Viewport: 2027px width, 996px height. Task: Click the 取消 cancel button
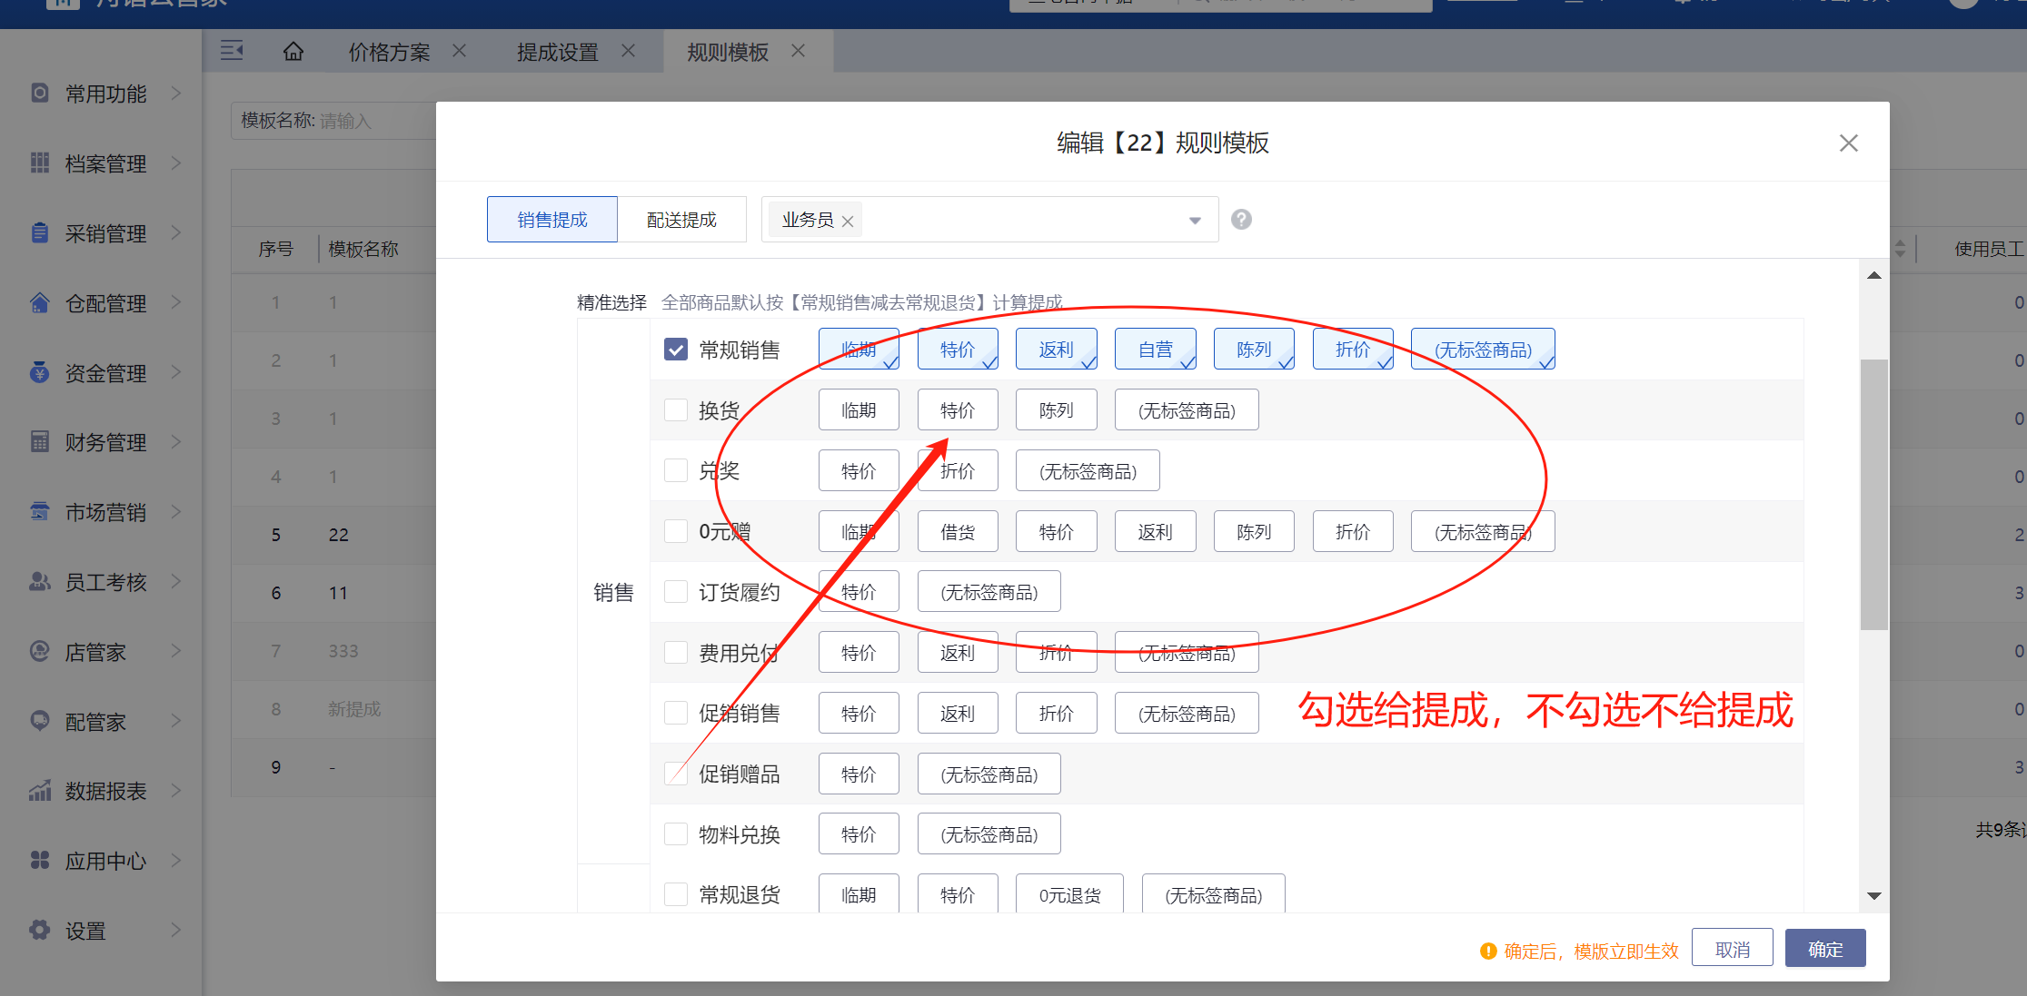(x=1732, y=949)
